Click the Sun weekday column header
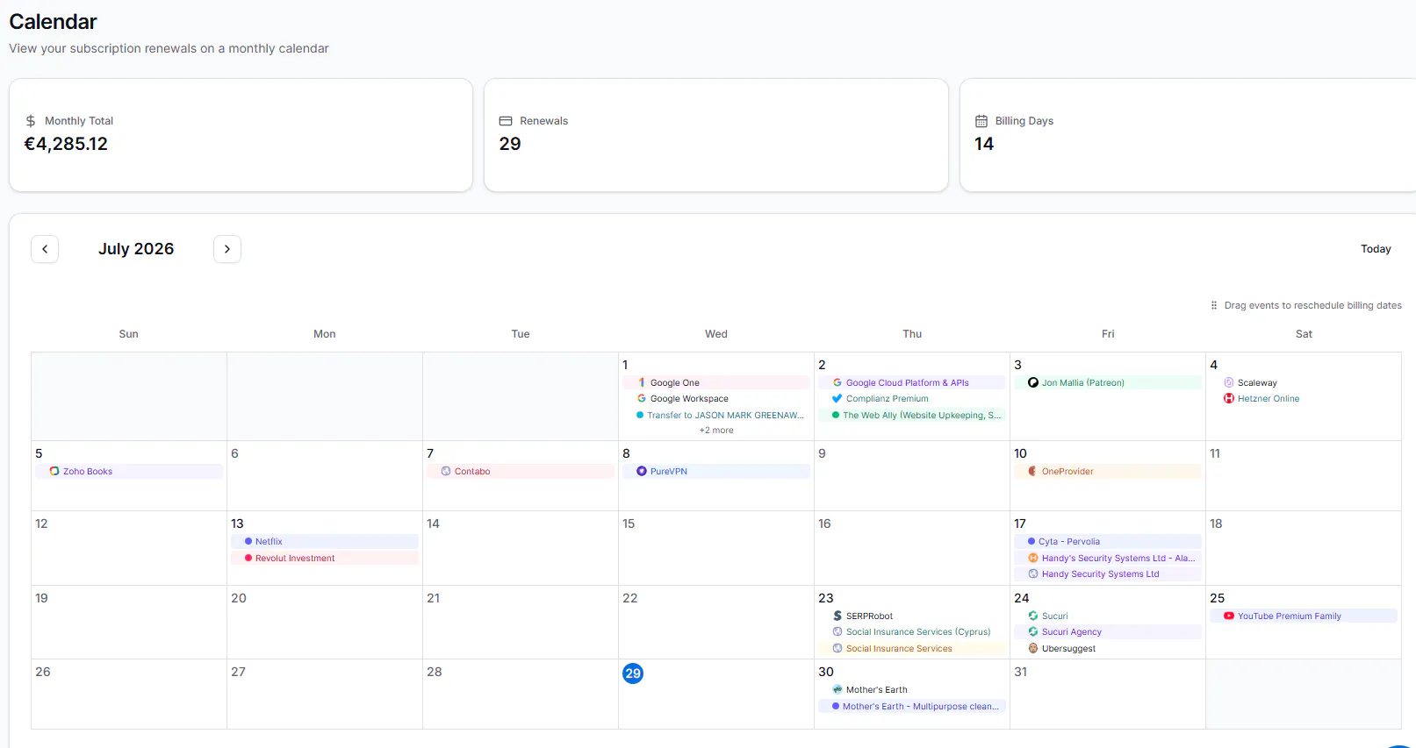1416x748 pixels. 129,334
